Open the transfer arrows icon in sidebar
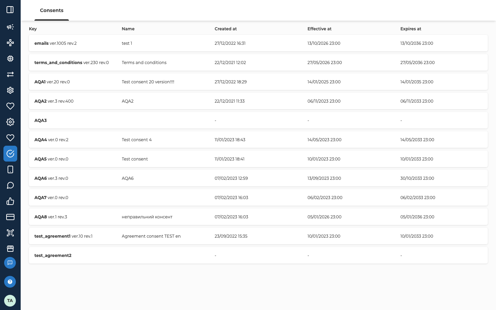Viewport: 496px width, 310px height. tap(10, 74)
